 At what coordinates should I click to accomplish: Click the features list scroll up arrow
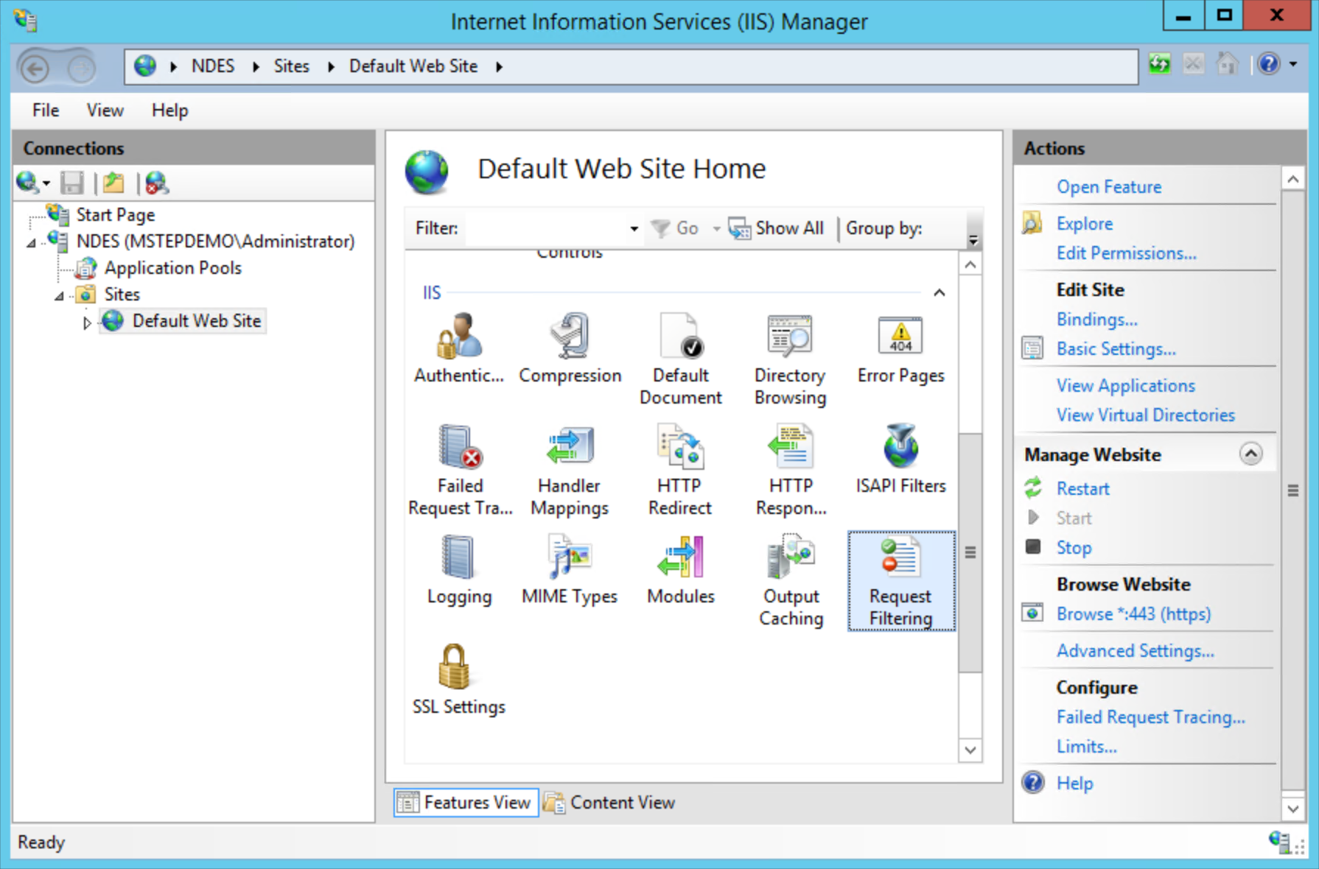(970, 264)
